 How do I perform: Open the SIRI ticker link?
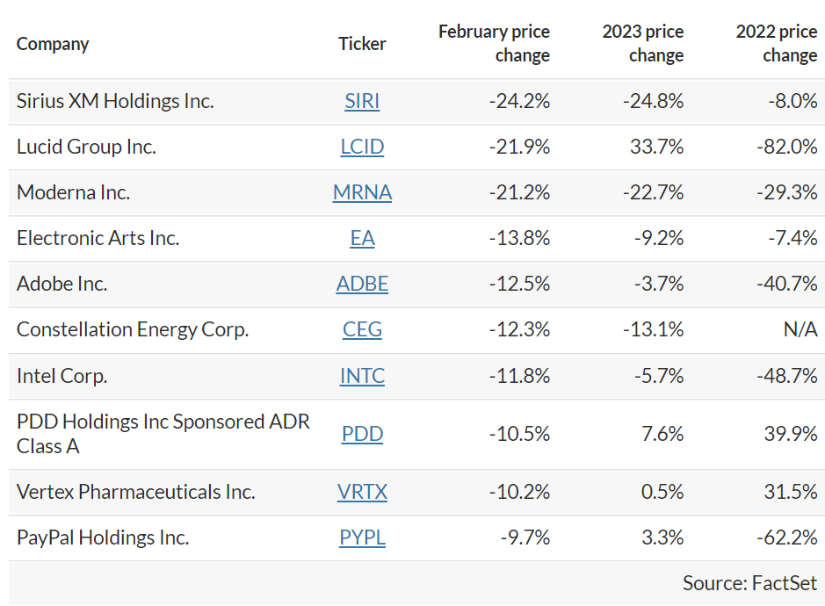pyautogui.click(x=362, y=101)
